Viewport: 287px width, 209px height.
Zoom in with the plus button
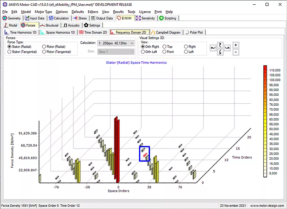235,45
